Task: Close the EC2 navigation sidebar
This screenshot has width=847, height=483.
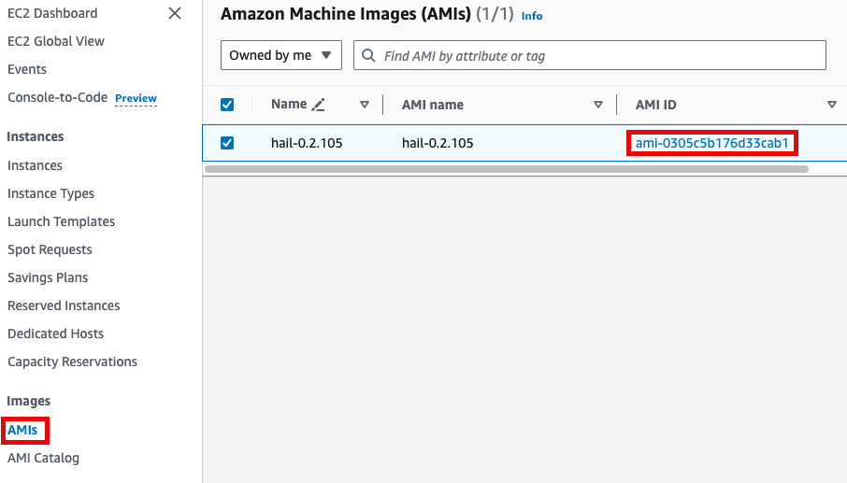Action: click(175, 13)
